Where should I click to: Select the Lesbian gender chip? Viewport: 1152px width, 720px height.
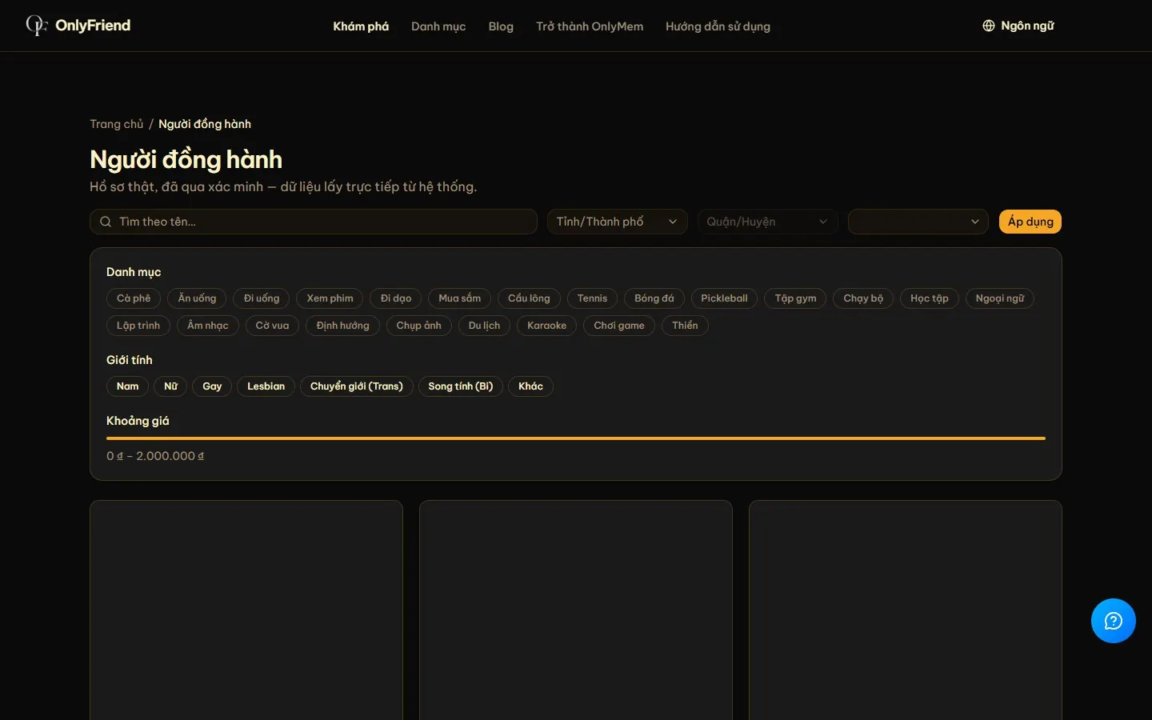[266, 386]
